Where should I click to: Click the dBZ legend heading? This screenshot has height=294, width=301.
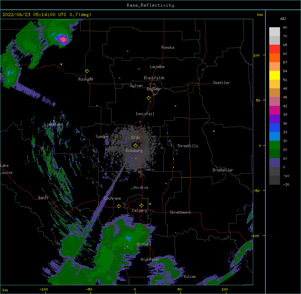tap(283, 19)
